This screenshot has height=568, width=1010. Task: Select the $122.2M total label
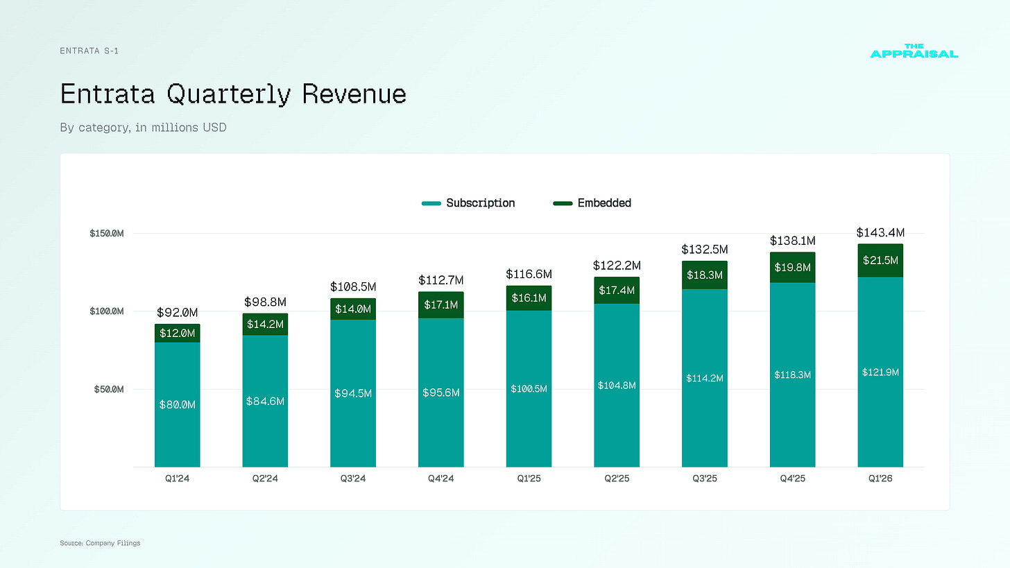click(617, 266)
